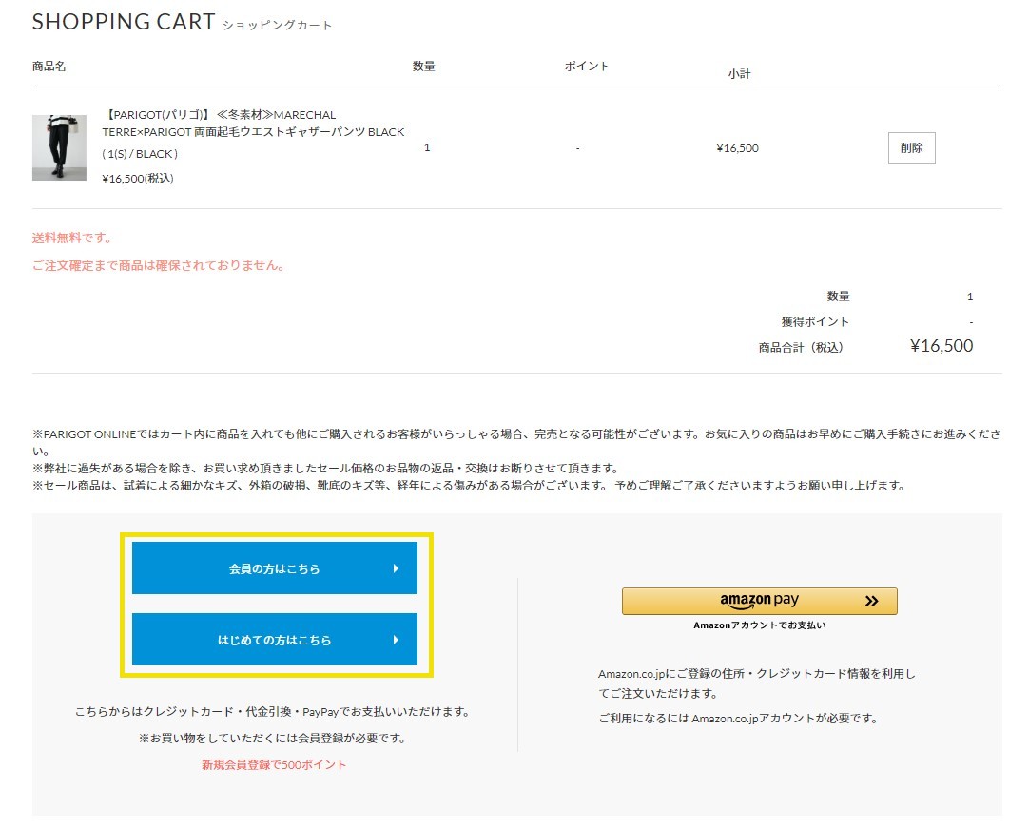Click the 会員の方はこちら member button
This screenshot has width=1029, height=827.
274,568
